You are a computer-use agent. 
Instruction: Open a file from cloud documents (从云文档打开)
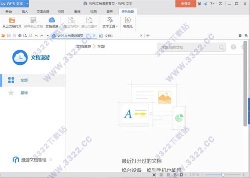(12, 23)
